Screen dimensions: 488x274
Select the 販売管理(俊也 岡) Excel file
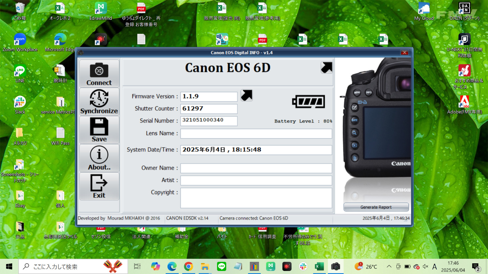click(222, 12)
